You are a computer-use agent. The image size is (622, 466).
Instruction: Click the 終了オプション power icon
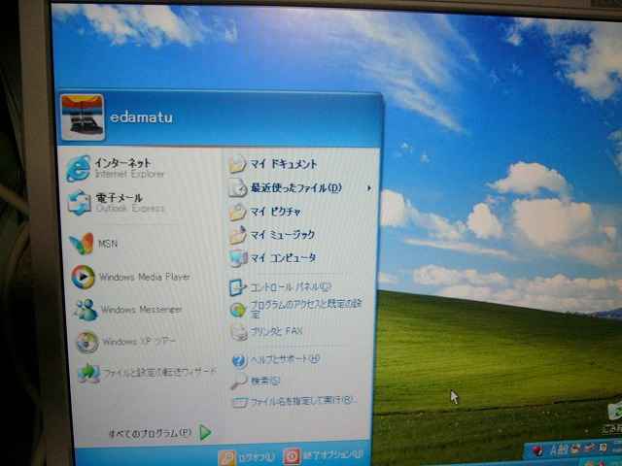point(292,456)
